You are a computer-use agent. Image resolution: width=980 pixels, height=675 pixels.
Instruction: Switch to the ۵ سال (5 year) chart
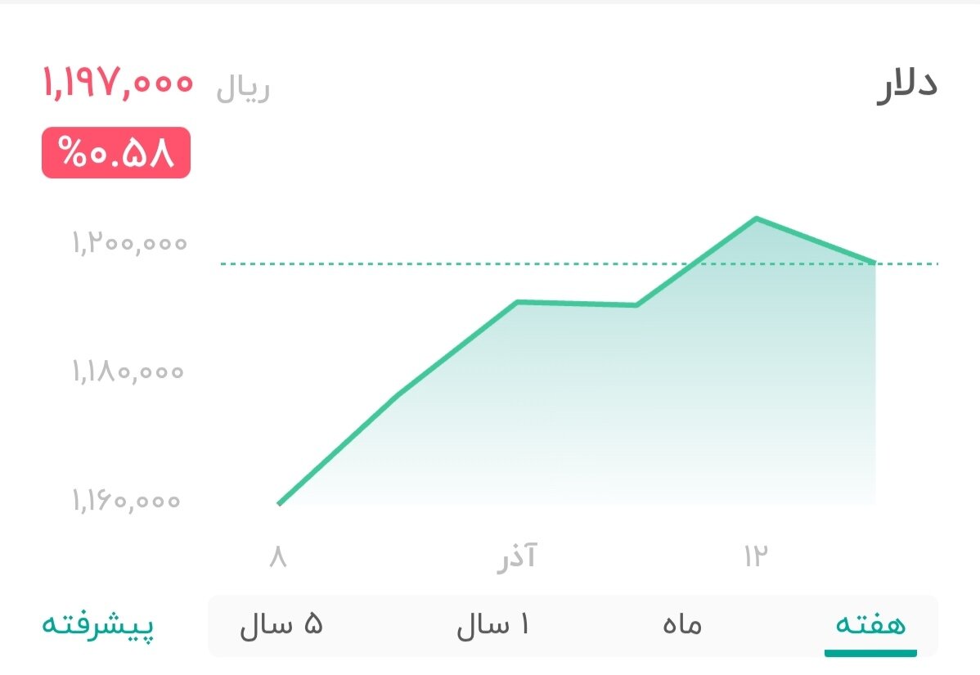pyautogui.click(x=282, y=626)
